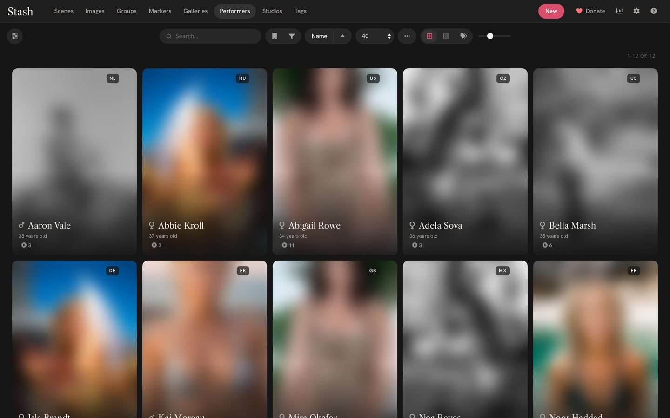The height and width of the screenshot is (418, 670).
Task: Open the statistics chart icon
Action: point(619,11)
